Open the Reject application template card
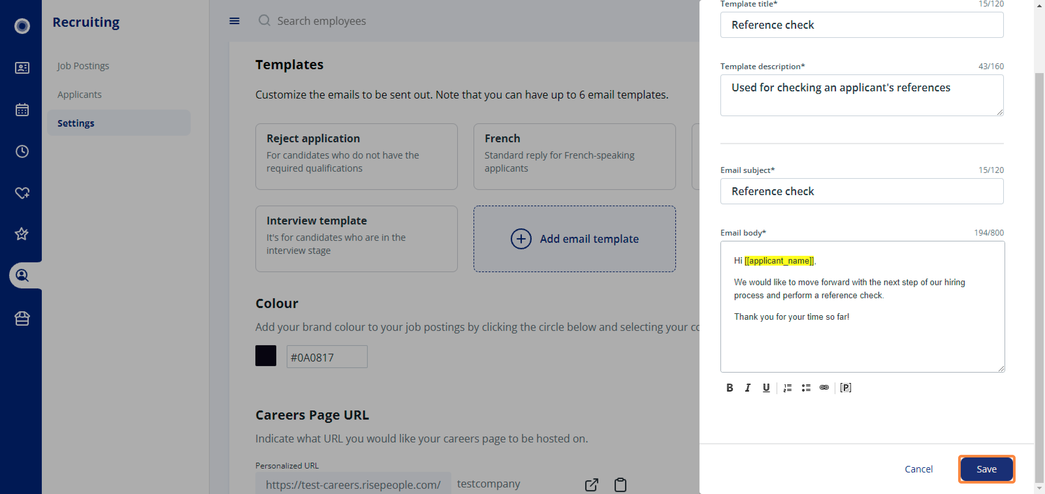Image resolution: width=1045 pixels, height=494 pixels. tap(356, 156)
